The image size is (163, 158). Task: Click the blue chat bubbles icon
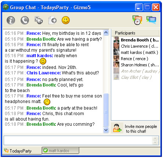[x=151, y=20]
